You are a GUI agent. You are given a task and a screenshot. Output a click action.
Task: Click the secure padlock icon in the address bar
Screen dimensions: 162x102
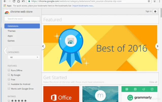coord(29,1)
